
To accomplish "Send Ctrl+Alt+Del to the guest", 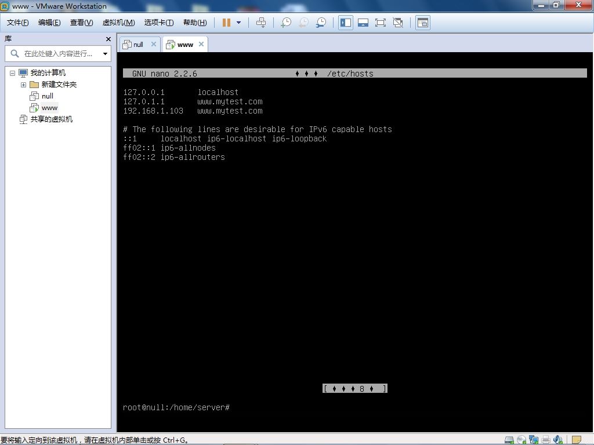I will click(x=261, y=23).
